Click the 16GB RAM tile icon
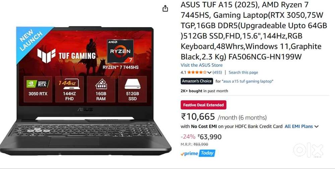Image resolution: width=335 pixels, height=169 pixels. 101,84
